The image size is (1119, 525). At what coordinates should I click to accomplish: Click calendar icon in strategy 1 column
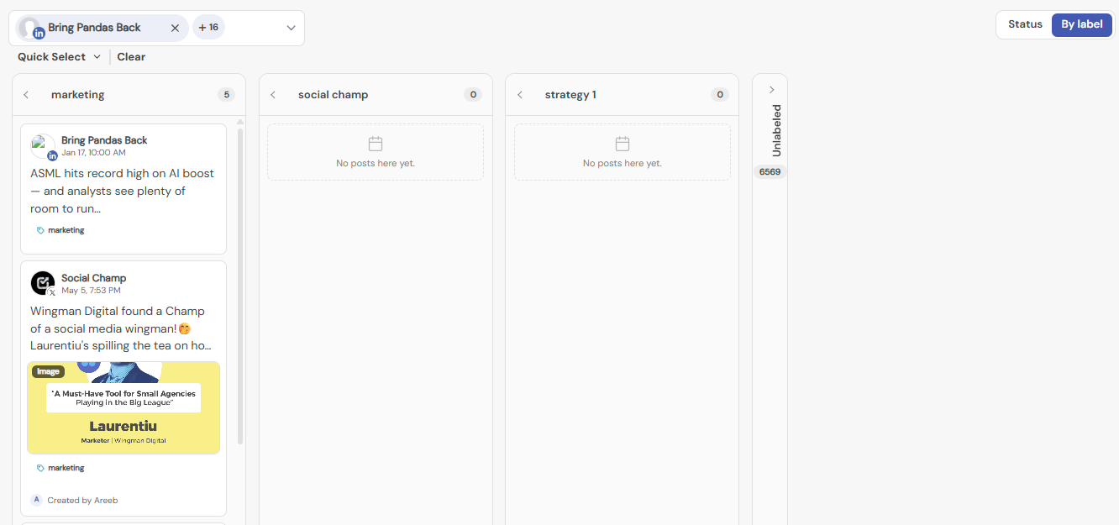click(x=623, y=144)
